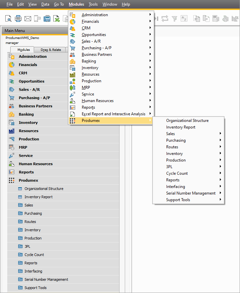The width and height of the screenshot is (240, 293).
Task: Click Resources factory icon in Main Menu
Action: 12,131
